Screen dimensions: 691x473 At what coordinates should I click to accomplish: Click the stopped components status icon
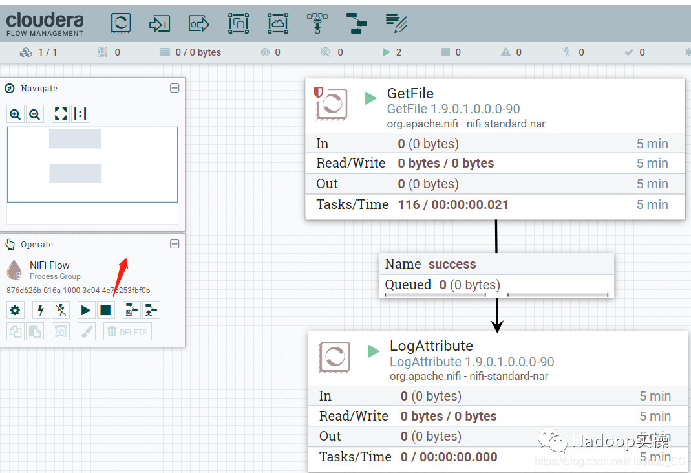pyautogui.click(x=445, y=52)
